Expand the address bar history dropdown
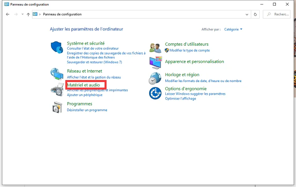296x187 pixels. click(x=247, y=15)
